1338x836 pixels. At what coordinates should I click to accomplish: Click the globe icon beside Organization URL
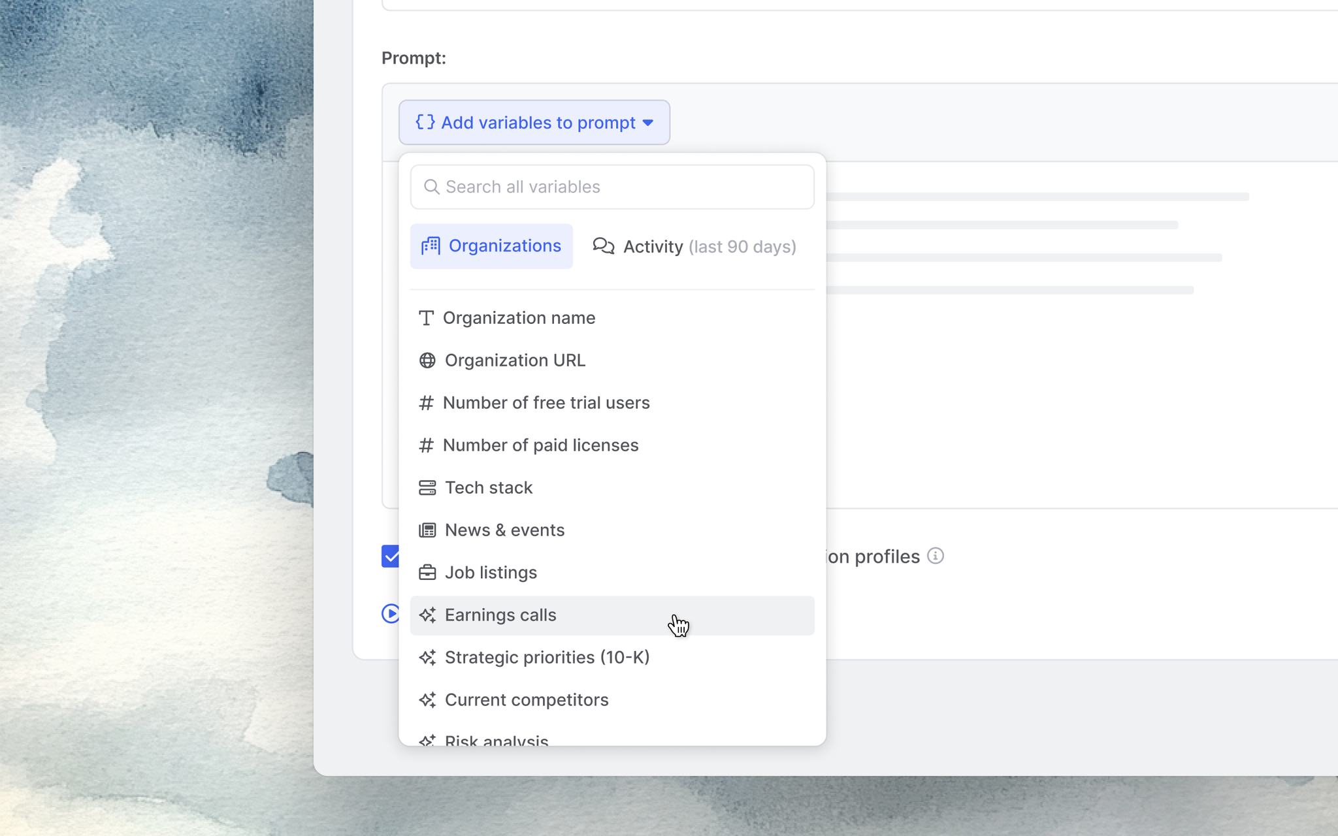point(427,361)
